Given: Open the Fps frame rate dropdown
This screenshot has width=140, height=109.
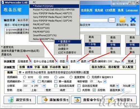Looking at the screenshot, I should (x=105, y=81).
